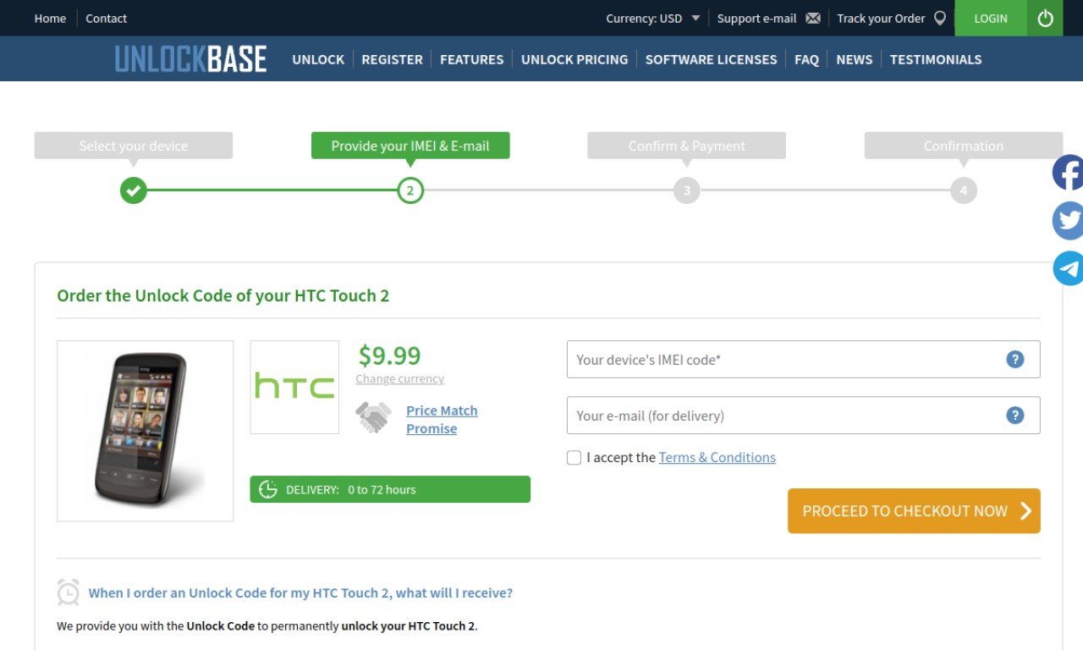Click the green checkmark step 1 circle
The height and width of the screenshot is (650, 1083).
pos(133,190)
